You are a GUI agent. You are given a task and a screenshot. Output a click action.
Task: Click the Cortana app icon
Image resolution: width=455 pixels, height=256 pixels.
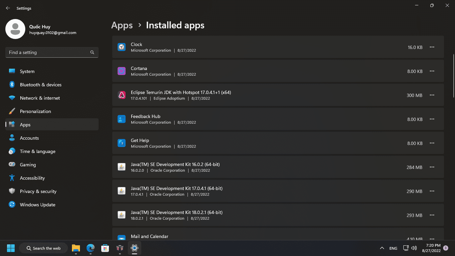click(x=122, y=71)
